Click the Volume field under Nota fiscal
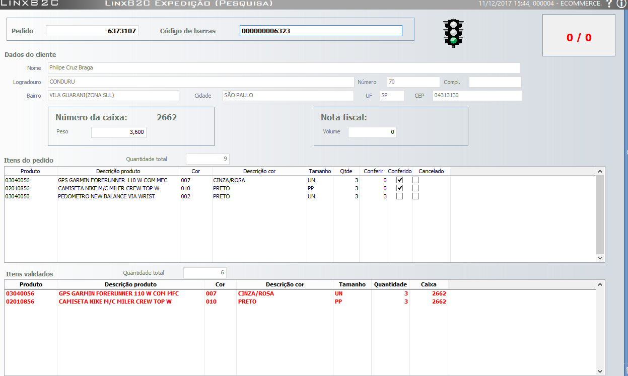The width and height of the screenshot is (628, 376). tap(372, 132)
